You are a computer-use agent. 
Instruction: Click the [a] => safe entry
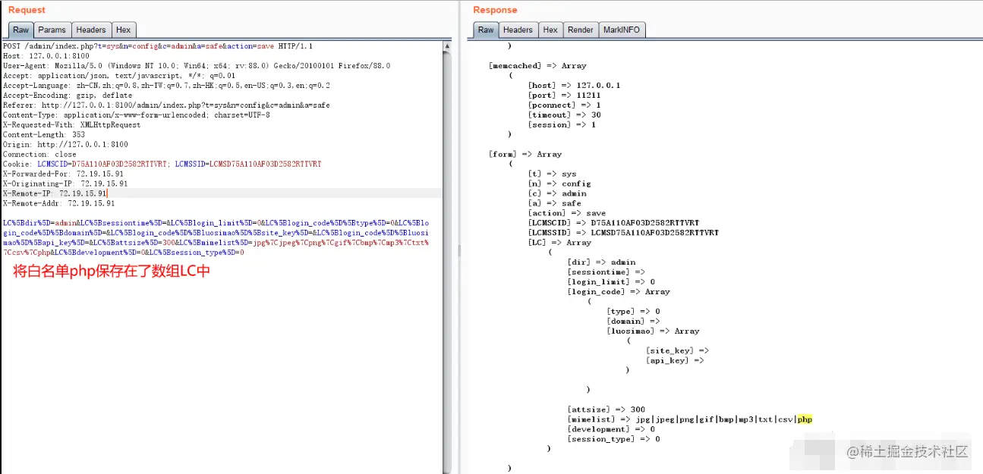point(554,203)
